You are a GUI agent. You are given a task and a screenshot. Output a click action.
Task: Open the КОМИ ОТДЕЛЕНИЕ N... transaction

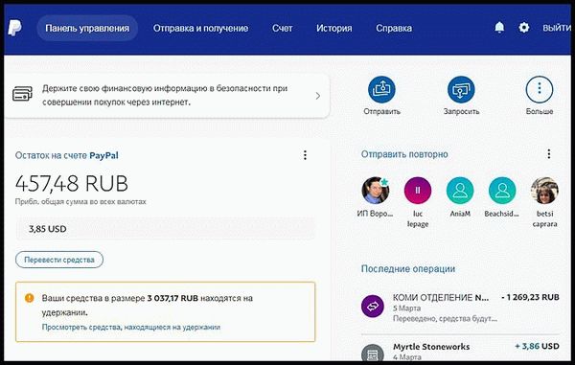(x=460, y=308)
